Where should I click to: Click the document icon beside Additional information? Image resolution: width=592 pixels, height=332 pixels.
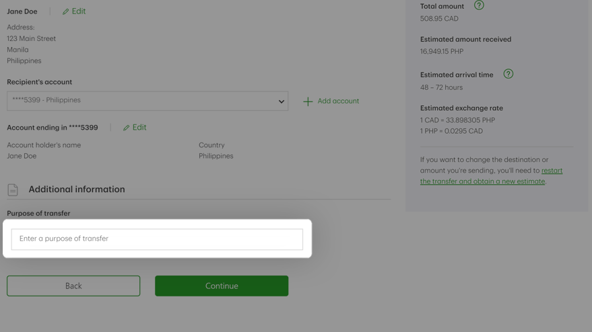click(x=13, y=190)
